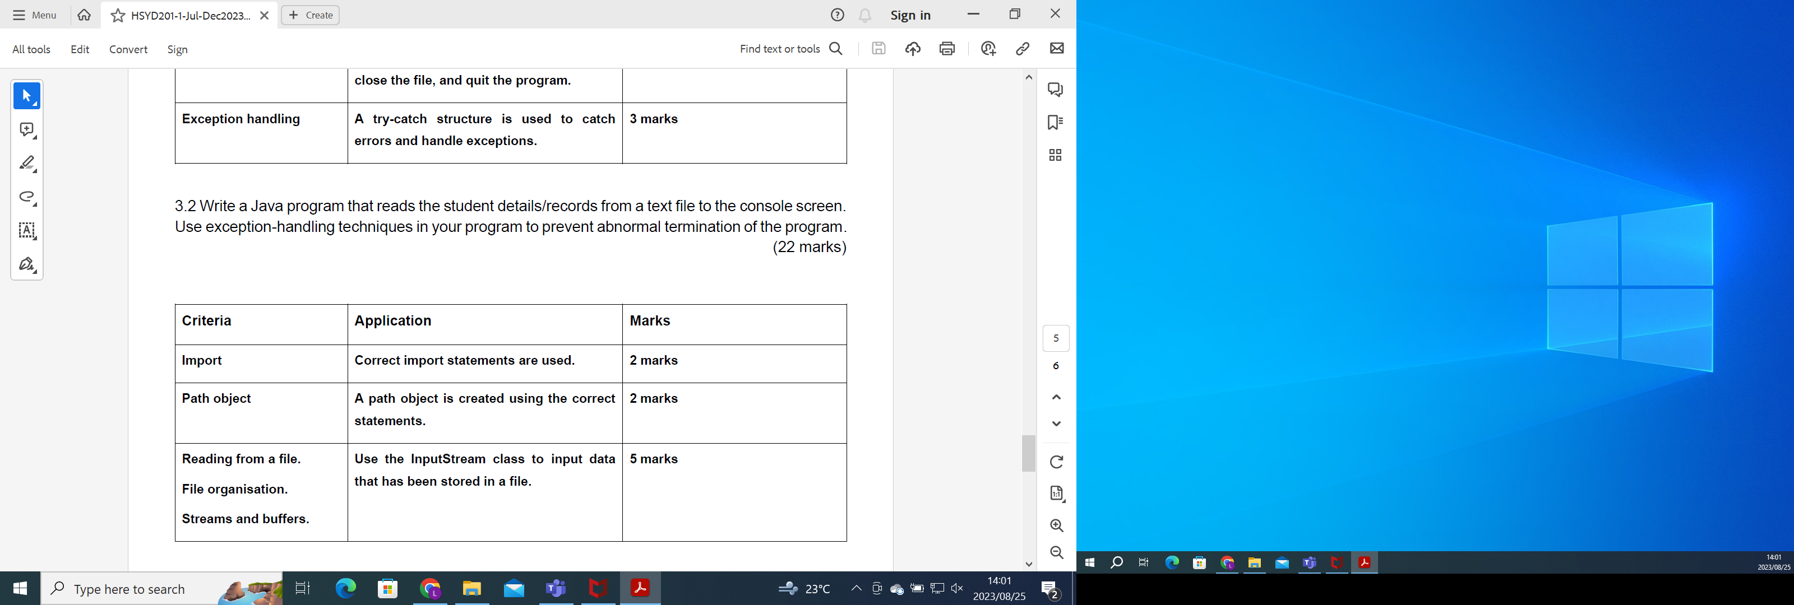Image resolution: width=1794 pixels, height=605 pixels.
Task: Open the All tools menu
Action: click(x=31, y=49)
